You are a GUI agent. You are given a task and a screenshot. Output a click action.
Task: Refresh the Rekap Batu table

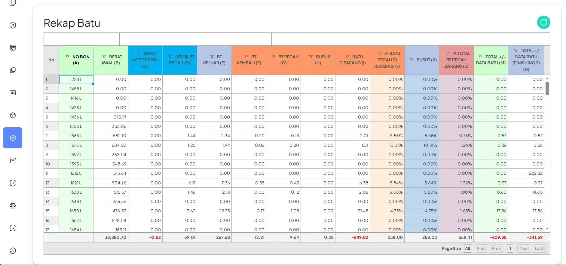(x=543, y=22)
